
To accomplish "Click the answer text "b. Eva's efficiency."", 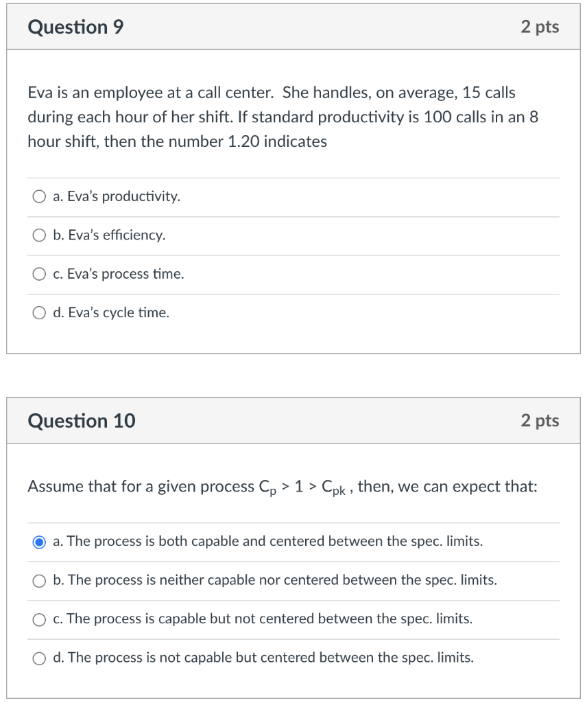I will click(109, 235).
